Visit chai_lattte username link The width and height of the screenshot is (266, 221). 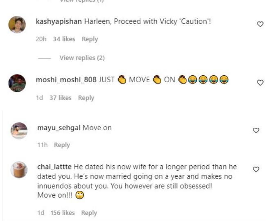[54, 167]
